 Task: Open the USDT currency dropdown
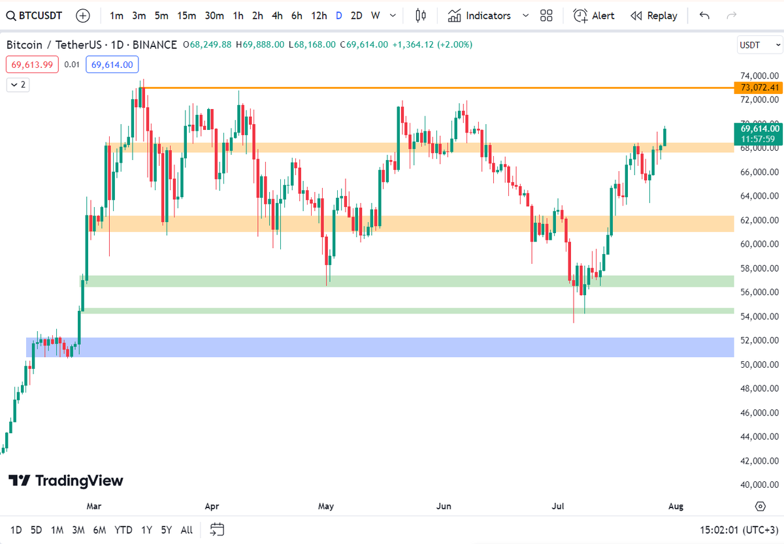tap(759, 45)
